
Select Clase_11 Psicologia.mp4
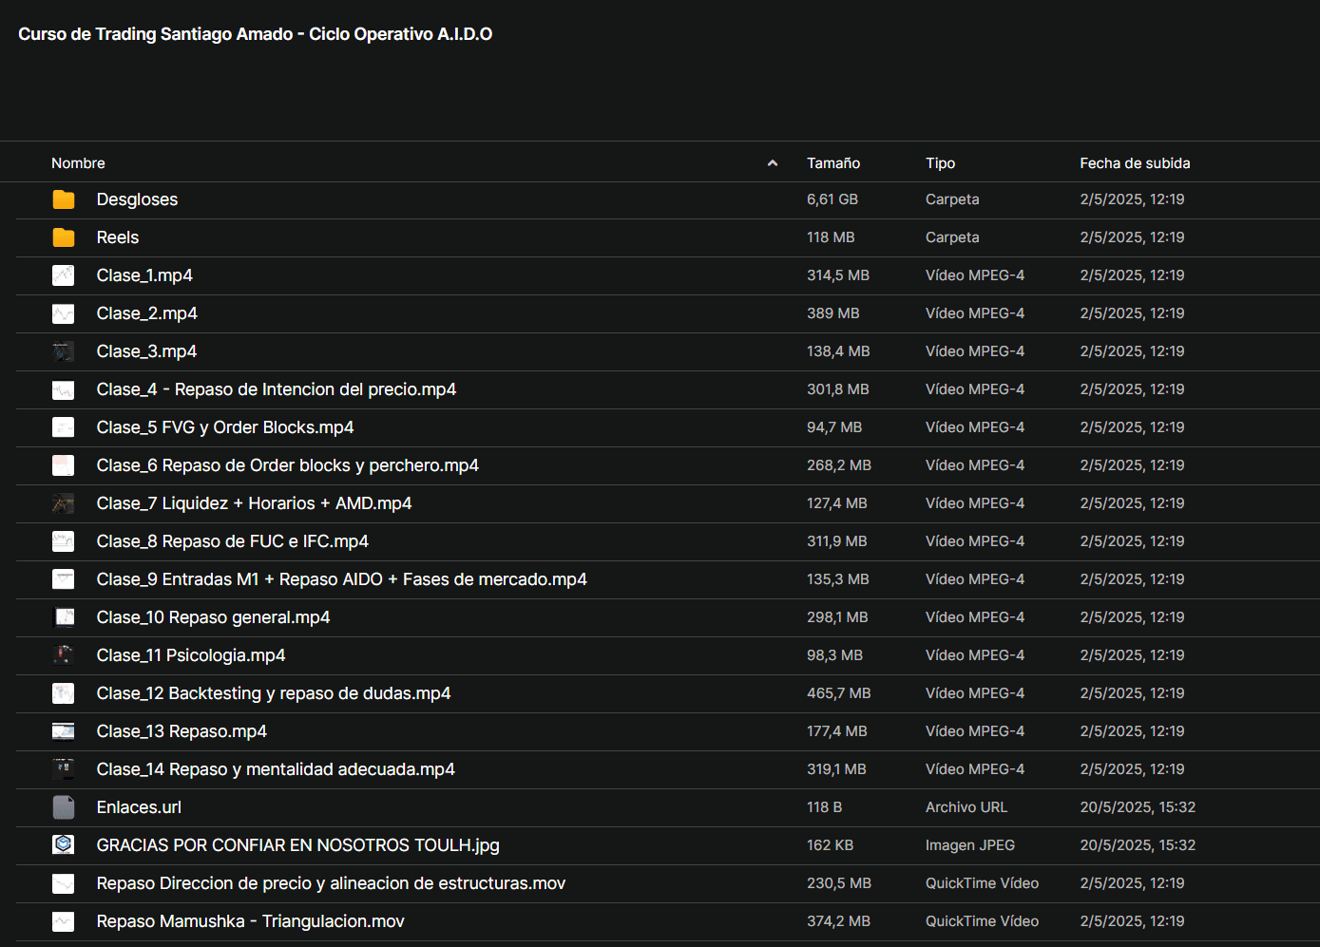pyautogui.click(x=191, y=655)
